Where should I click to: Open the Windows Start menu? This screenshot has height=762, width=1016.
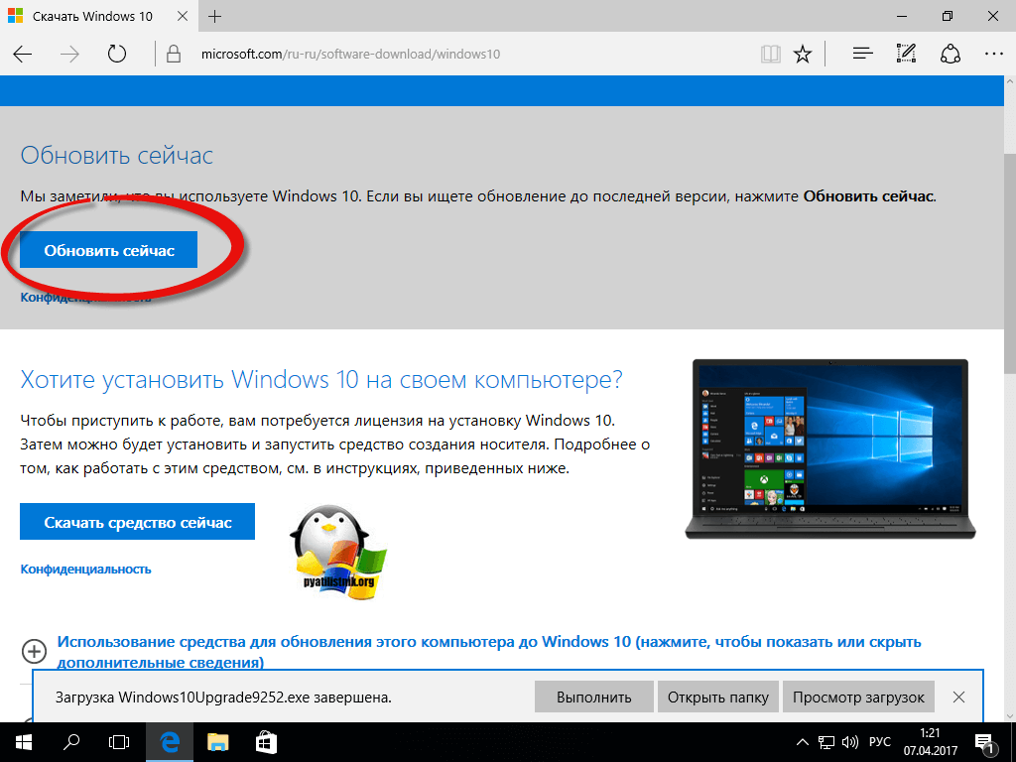coord(24,742)
